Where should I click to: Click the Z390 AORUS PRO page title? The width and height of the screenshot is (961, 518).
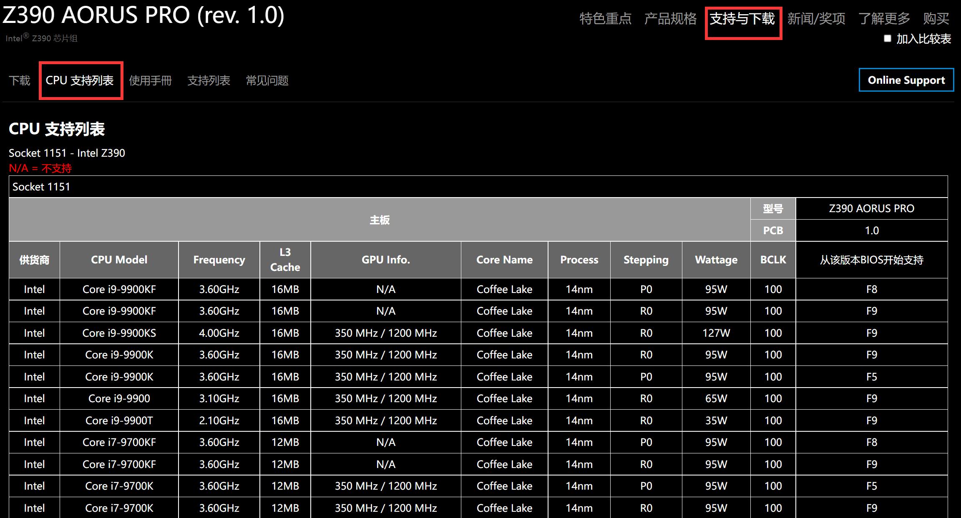tap(144, 16)
